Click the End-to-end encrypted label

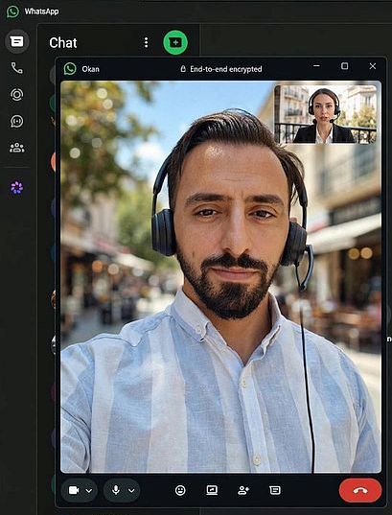[226, 69]
